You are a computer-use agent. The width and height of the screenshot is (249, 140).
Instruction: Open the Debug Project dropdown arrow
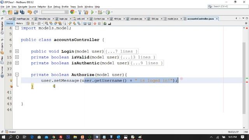tap(104, 12)
